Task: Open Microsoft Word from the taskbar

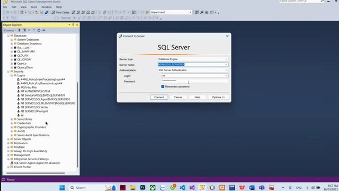Action: pos(252,187)
